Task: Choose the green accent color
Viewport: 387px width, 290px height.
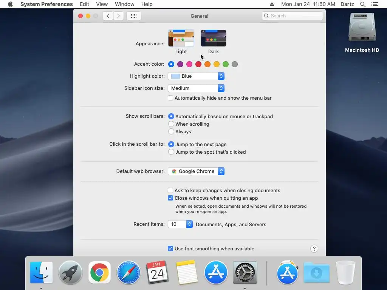Action: pyautogui.click(x=226, y=64)
